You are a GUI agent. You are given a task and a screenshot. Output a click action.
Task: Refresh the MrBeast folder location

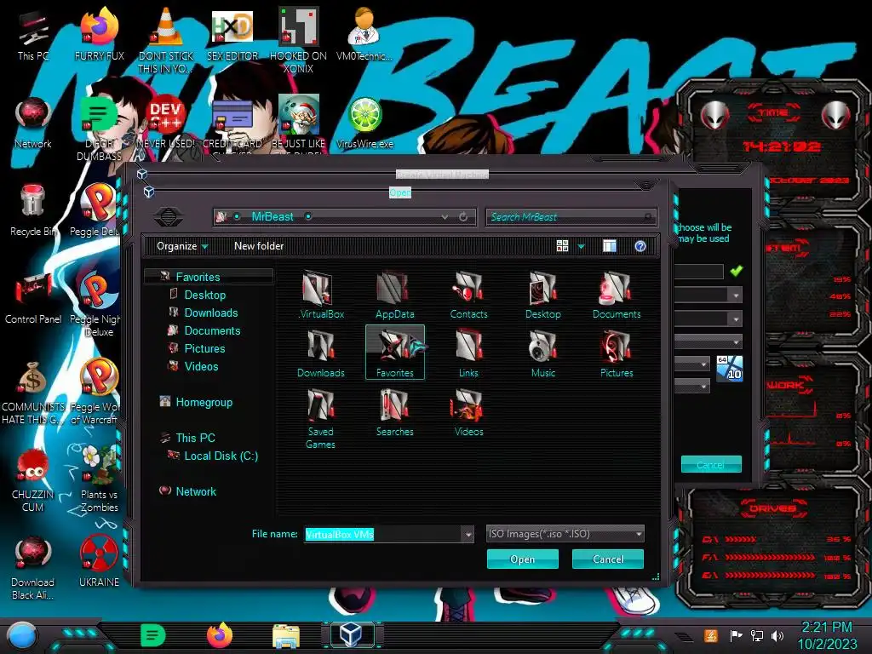(462, 217)
